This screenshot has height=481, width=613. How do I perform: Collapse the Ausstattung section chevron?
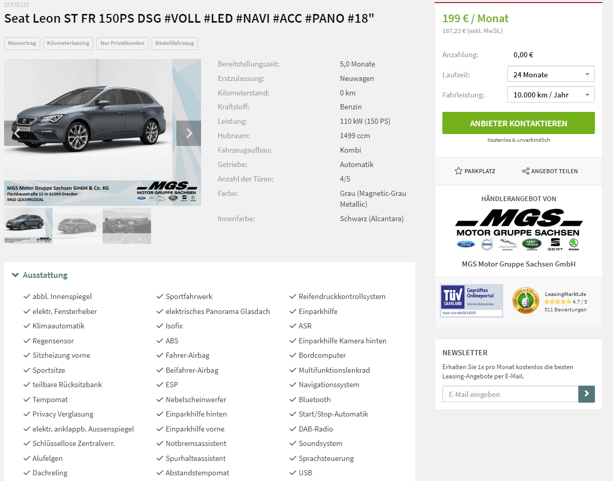(15, 275)
